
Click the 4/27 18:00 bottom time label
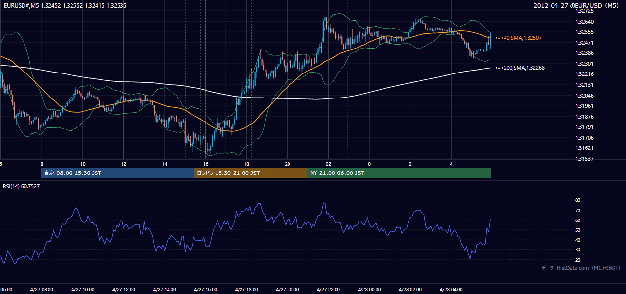coord(246,289)
